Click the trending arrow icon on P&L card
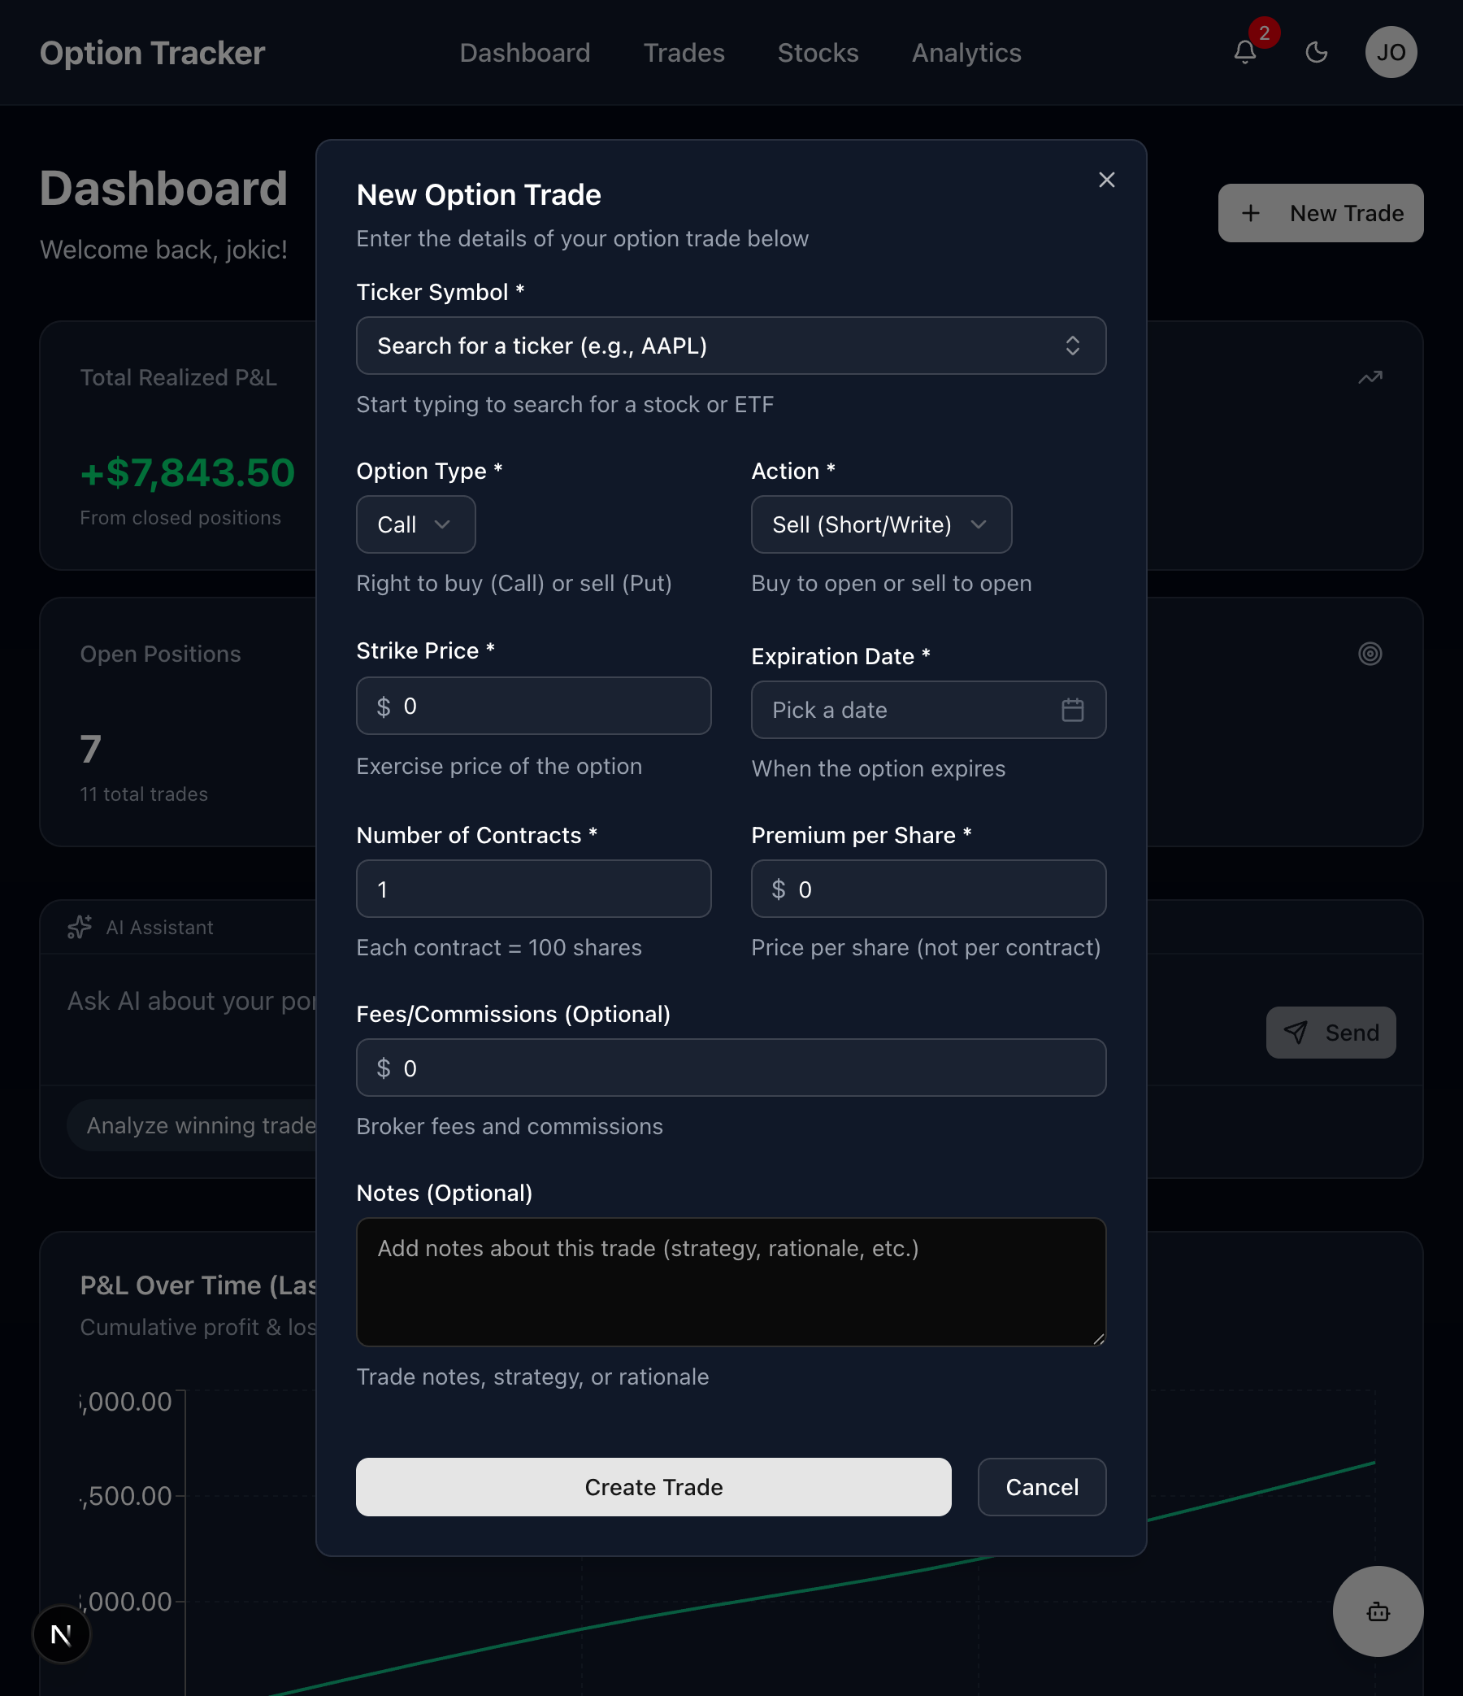Screen dimensions: 1463x1696 point(1370,377)
